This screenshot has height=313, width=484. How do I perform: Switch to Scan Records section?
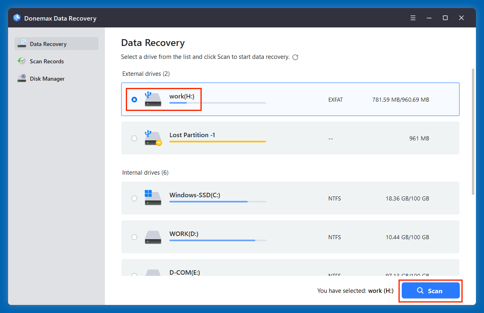click(47, 61)
